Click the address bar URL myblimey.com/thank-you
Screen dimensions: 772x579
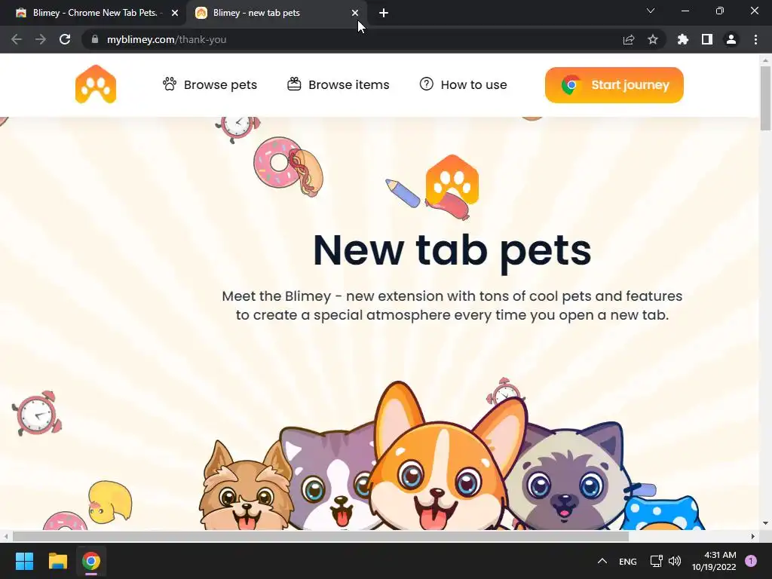(x=167, y=39)
